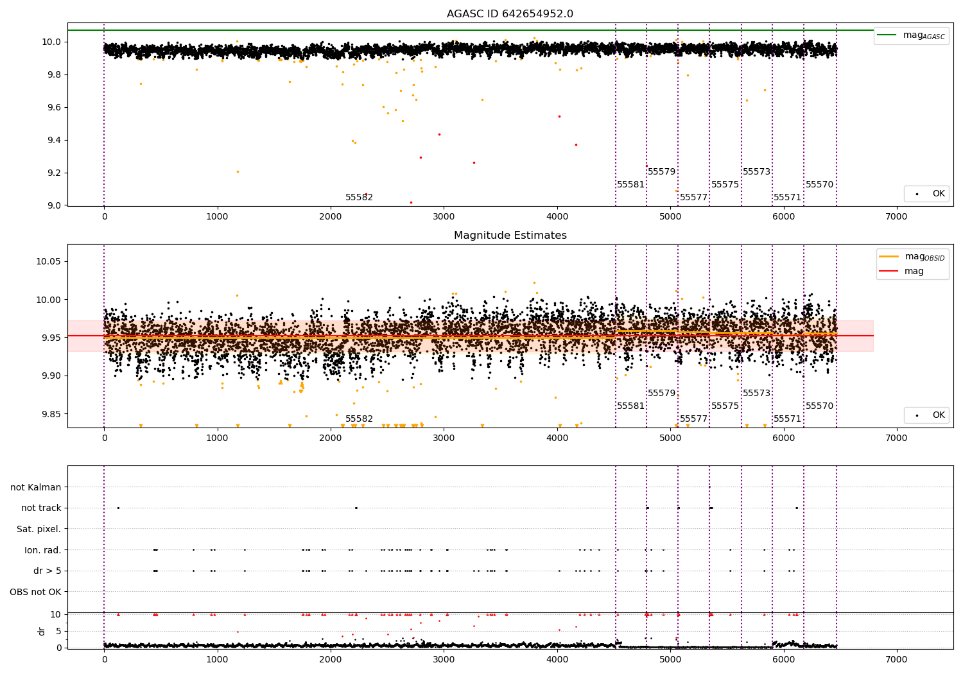Click the 9.6 y-axis tick in top plot
The image size is (963, 674).
55,108
